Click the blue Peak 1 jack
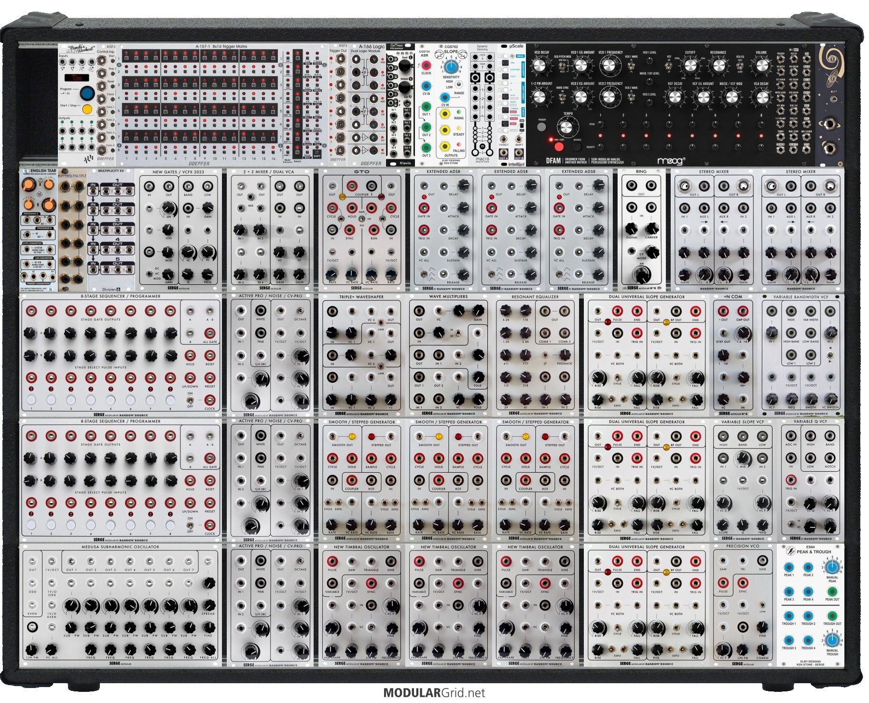 click(789, 567)
